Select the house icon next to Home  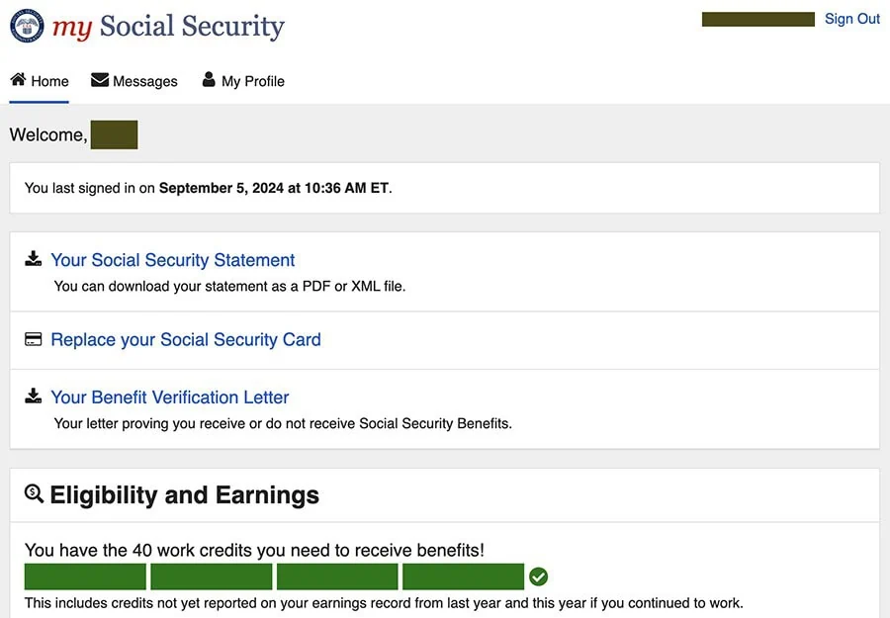coord(17,79)
